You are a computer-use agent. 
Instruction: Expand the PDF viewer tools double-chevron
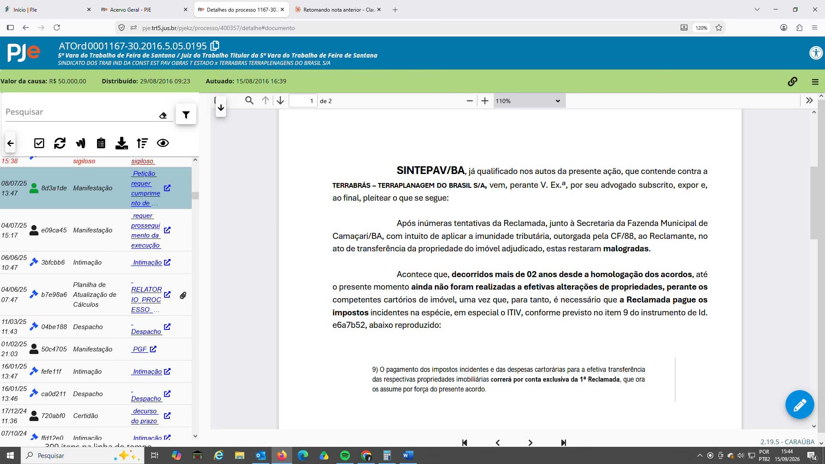(810, 101)
